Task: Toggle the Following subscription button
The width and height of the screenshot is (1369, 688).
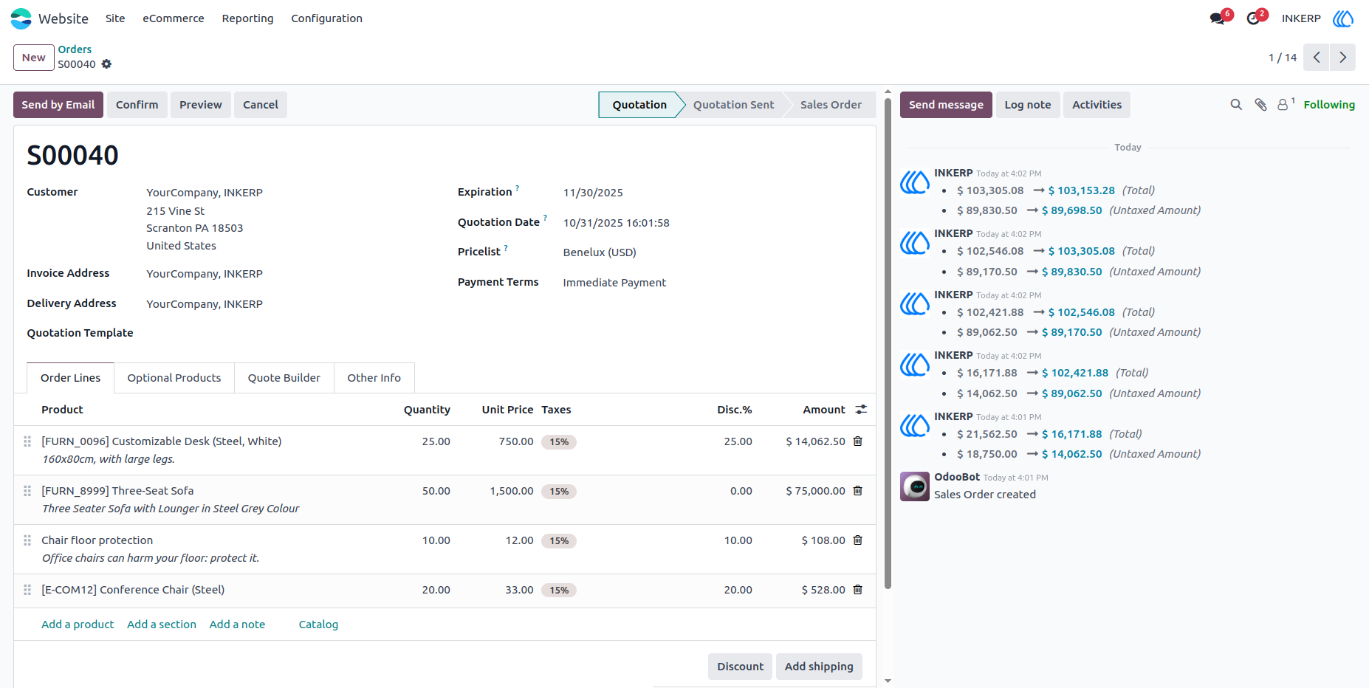Action: (1329, 105)
